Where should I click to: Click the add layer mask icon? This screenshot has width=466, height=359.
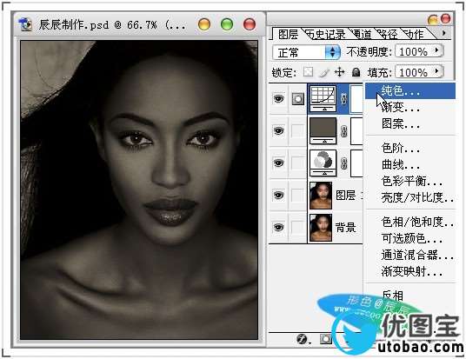click(325, 339)
